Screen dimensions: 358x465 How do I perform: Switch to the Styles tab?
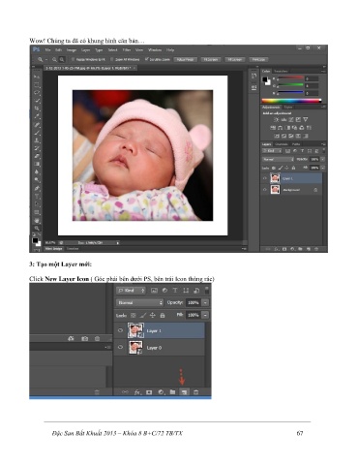coord(288,108)
